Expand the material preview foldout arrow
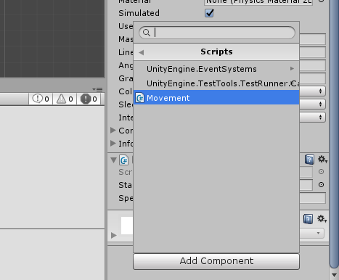This screenshot has height=280, width=339. pos(113,235)
